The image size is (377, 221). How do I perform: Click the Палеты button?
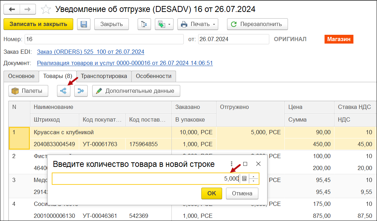coord(29,91)
